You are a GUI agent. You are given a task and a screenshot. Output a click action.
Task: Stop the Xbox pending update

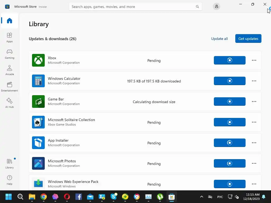point(229,60)
